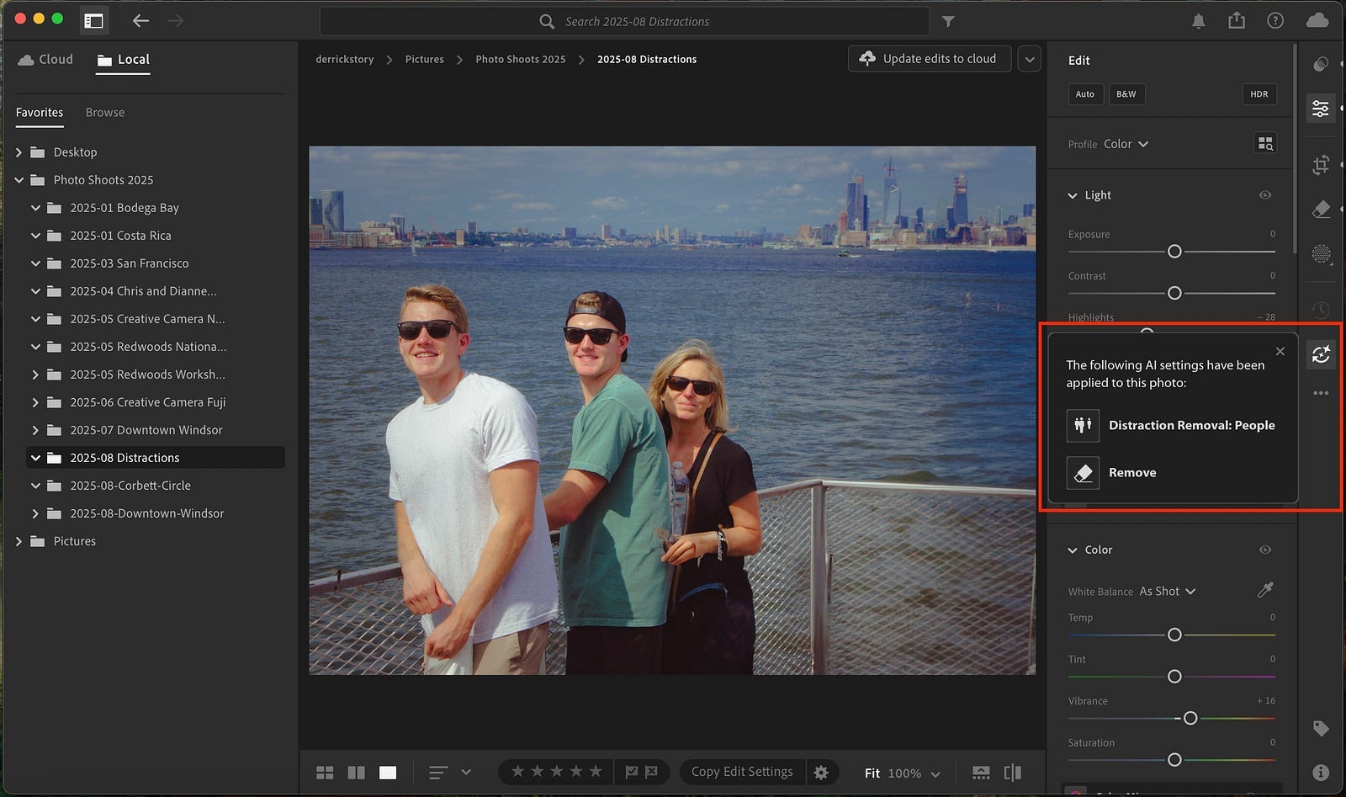Toggle the HDR editing mode
The width and height of the screenshot is (1346, 797).
[1259, 94]
